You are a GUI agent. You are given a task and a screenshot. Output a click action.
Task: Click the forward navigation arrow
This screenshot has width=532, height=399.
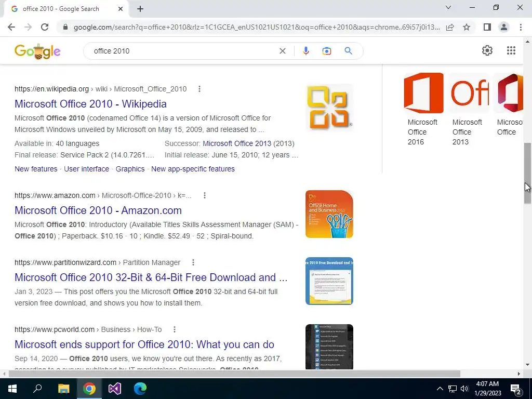point(28,27)
